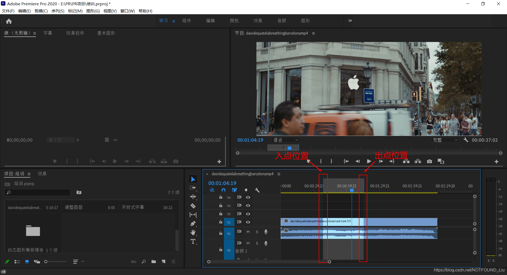Open sort icons dropdown in Project panel

click(79, 262)
